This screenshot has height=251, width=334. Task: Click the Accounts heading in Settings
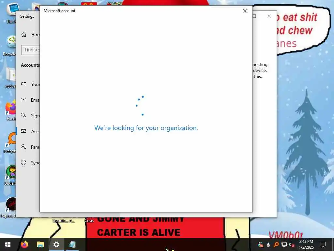coord(30,65)
